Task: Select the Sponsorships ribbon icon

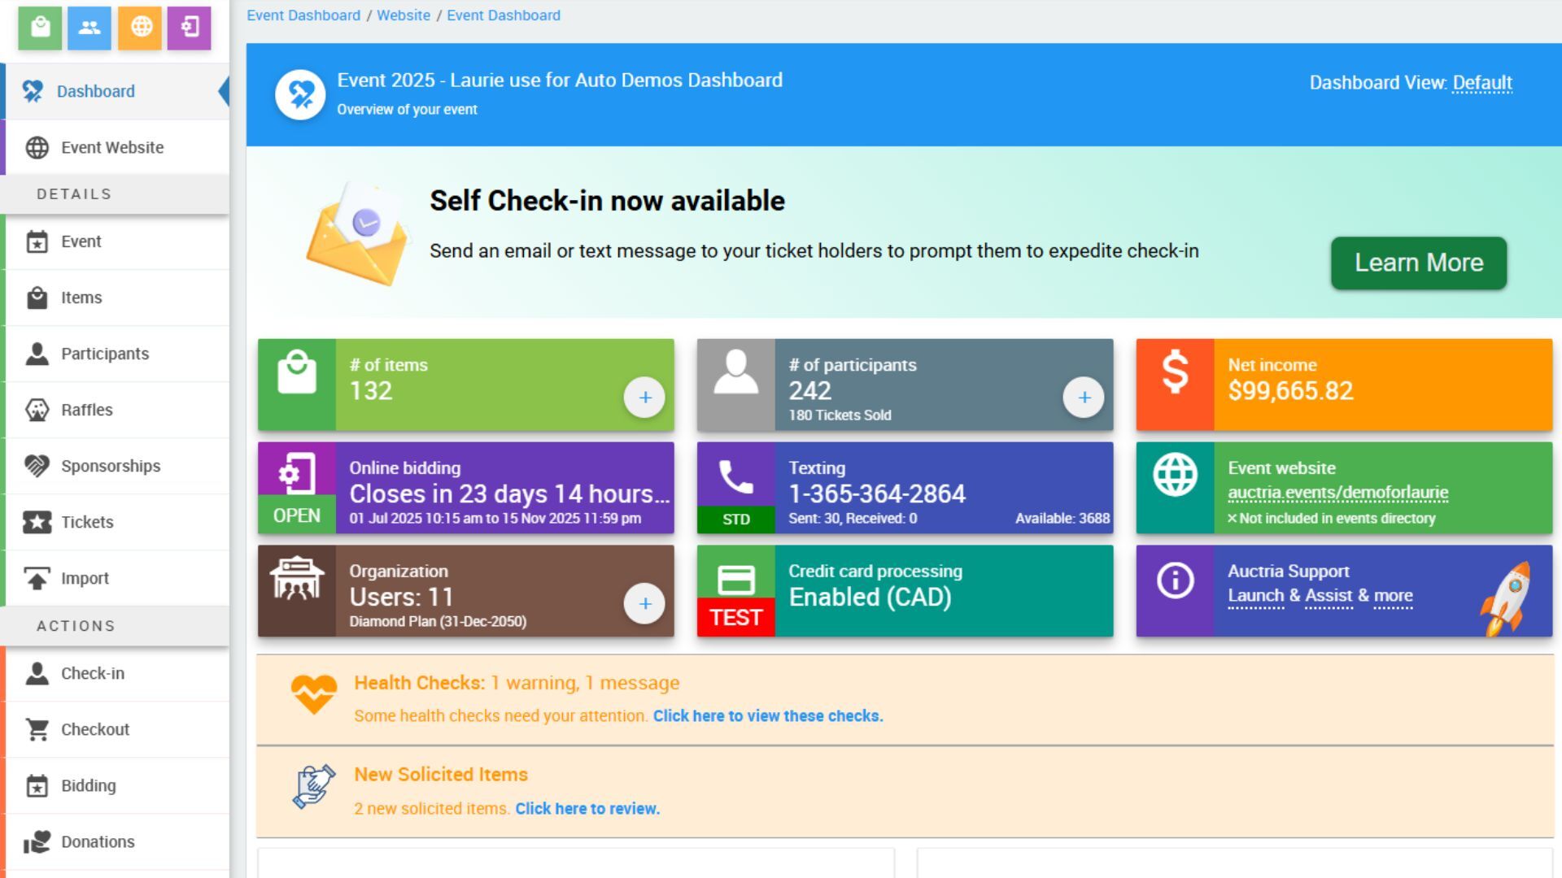Action: point(36,466)
